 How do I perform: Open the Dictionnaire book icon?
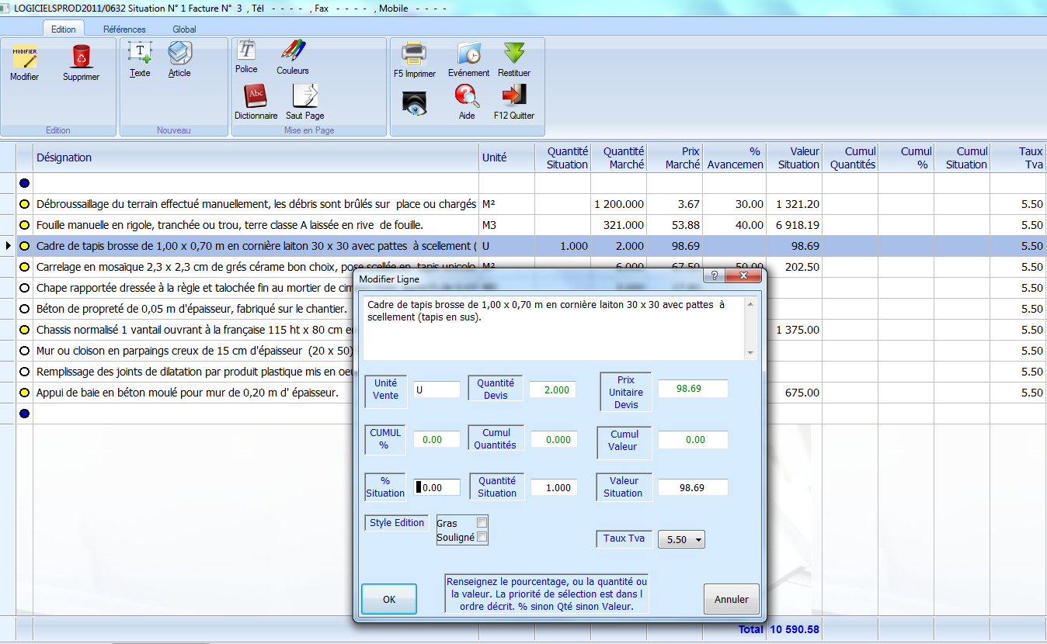click(x=256, y=97)
